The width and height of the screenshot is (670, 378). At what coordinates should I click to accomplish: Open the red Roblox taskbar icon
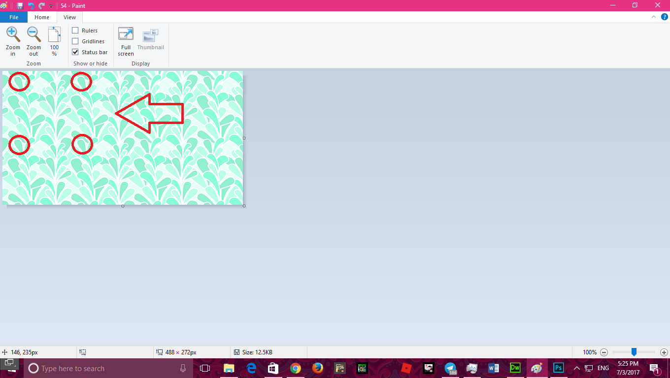tap(406, 368)
